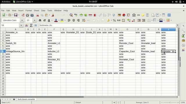Delete a decimal place
The width and height of the screenshot is (186, 104).
[133, 20]
